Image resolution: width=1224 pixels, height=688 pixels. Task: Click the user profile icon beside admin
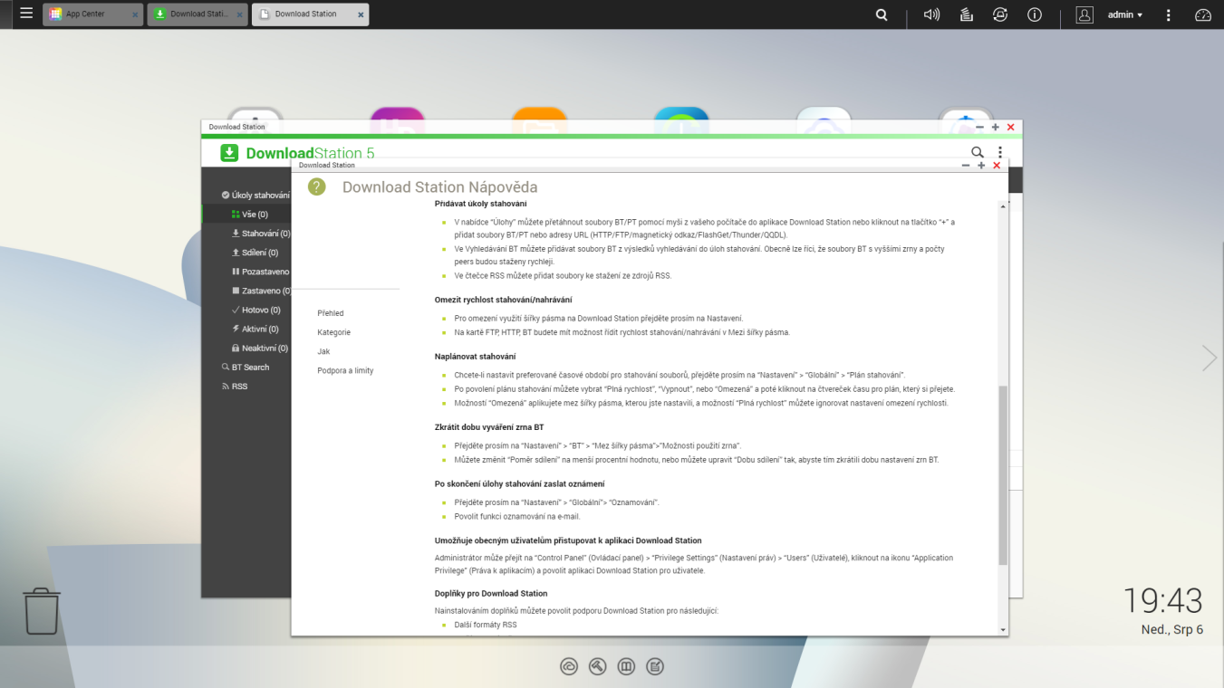[1084, 14]
